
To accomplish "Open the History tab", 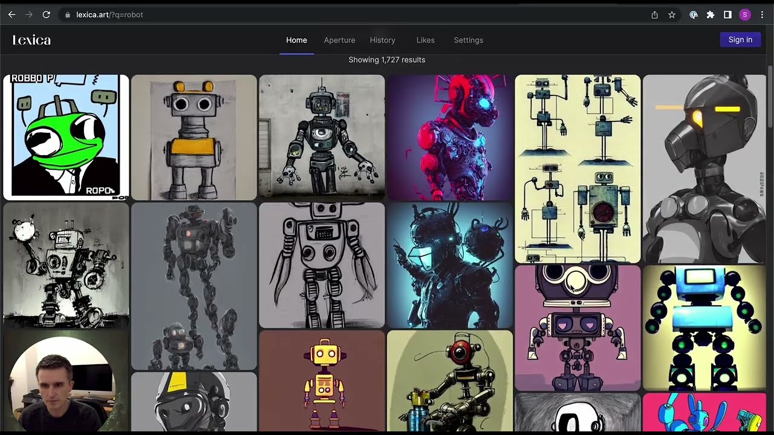I will tap(382, 40).
